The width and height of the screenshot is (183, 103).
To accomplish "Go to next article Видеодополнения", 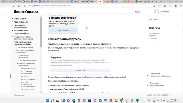I will pos(157,86).
